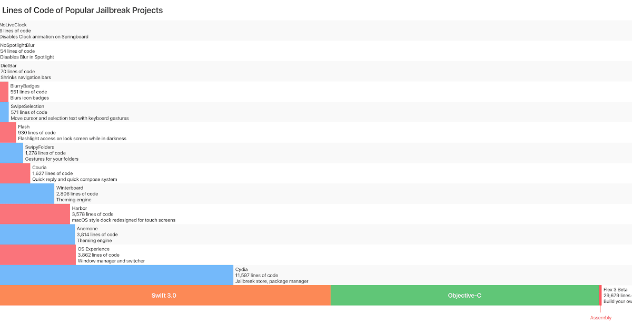
Task: Click the thin red Assembly segment
Action: (x=600, y=296)
